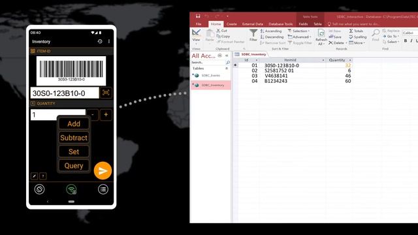Viewport: 418px width, 235px height.
Task: Tap the minus quantity button
Action: tap(93, 115)
